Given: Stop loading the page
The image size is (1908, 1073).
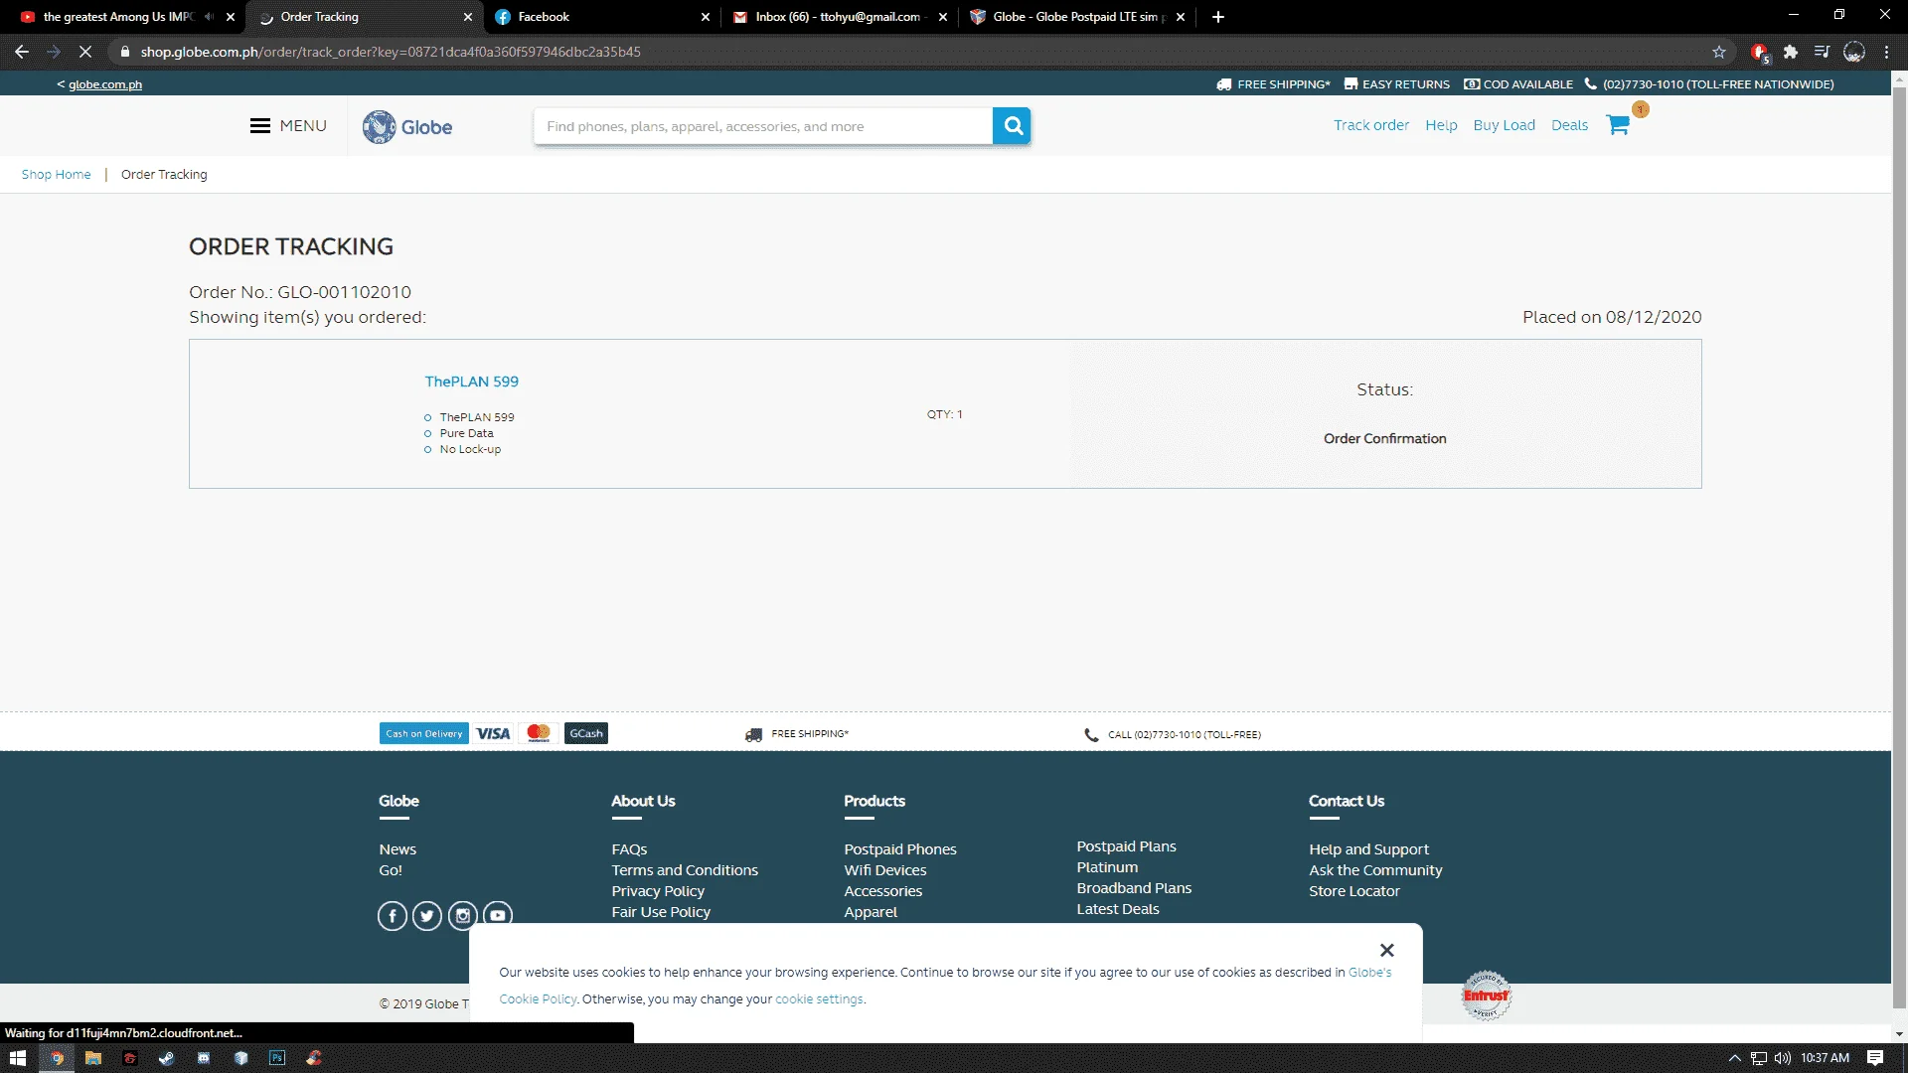Looking at the screenshot, I should 85,52.
